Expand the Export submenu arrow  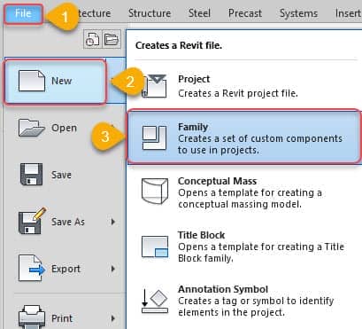(x=113, y=269)
